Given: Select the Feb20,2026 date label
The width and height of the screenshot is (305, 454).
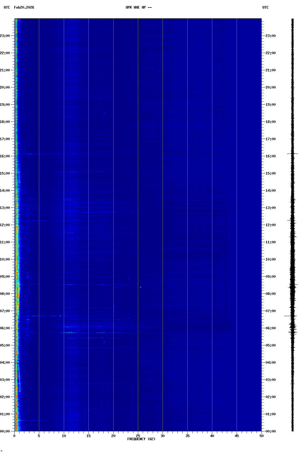Looking at the screenshot, I should click(24, 7).
